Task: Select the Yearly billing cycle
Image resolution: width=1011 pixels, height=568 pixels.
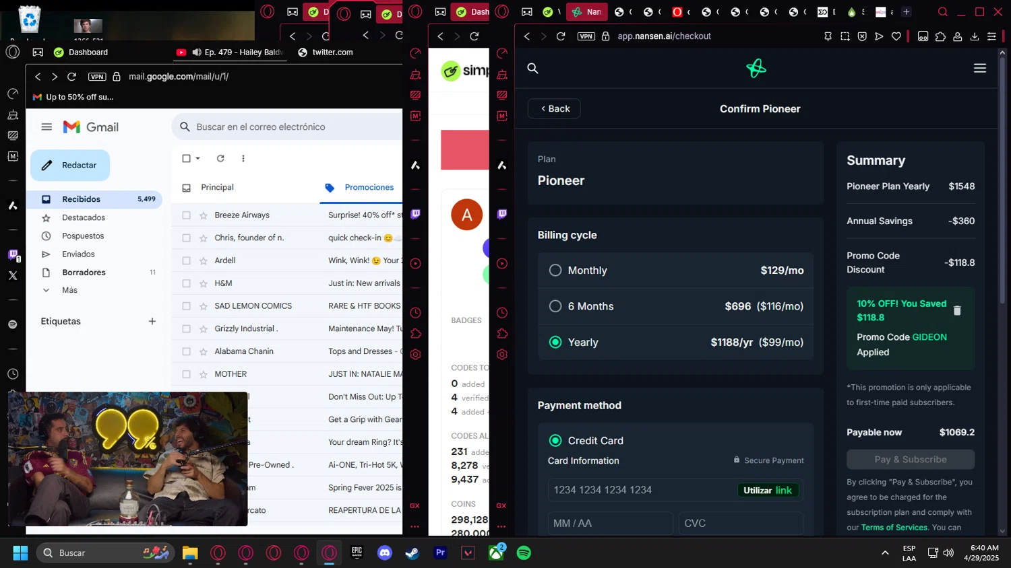Action: coord(555,342)
